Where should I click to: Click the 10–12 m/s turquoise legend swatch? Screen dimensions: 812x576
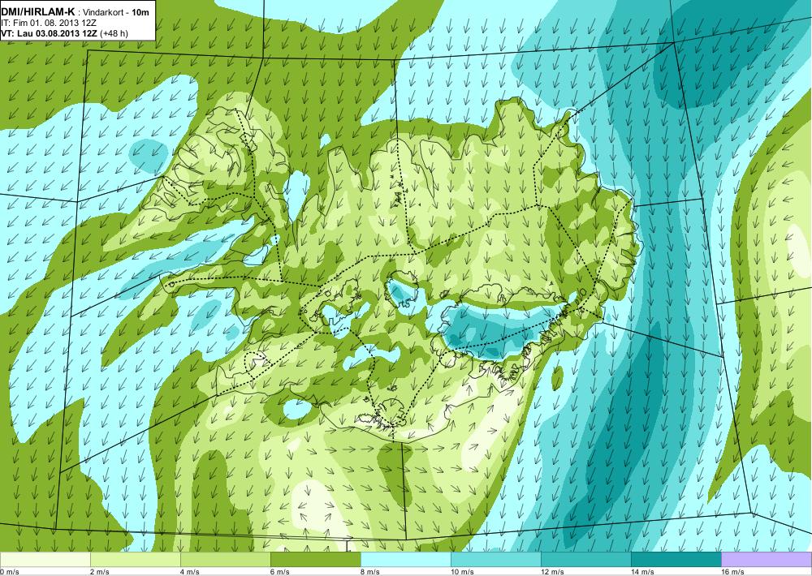pyautogui.click(x=496, y=560)
